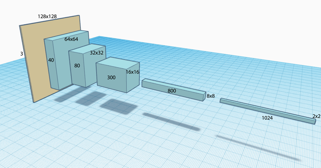This screenshot has height=168, width=321.
Task: Click the 2x2 label at the thin bar's end
Action: 317,116
